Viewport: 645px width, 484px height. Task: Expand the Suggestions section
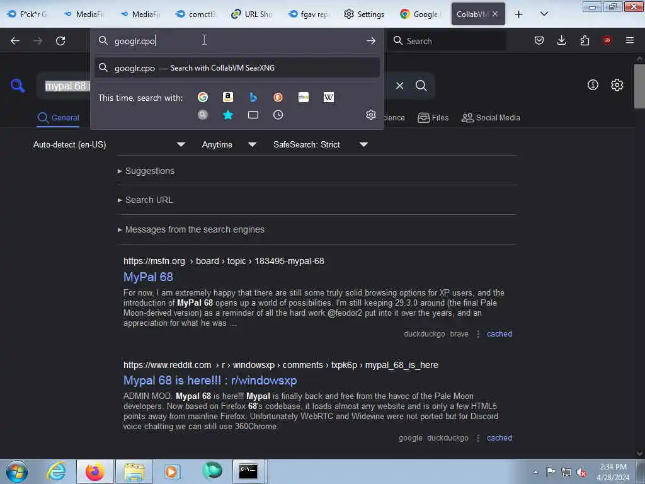146,171
